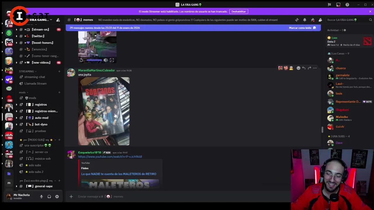374x210 pixels.
Task: Add channel to mods category
Action: click(x=59, y=92)
